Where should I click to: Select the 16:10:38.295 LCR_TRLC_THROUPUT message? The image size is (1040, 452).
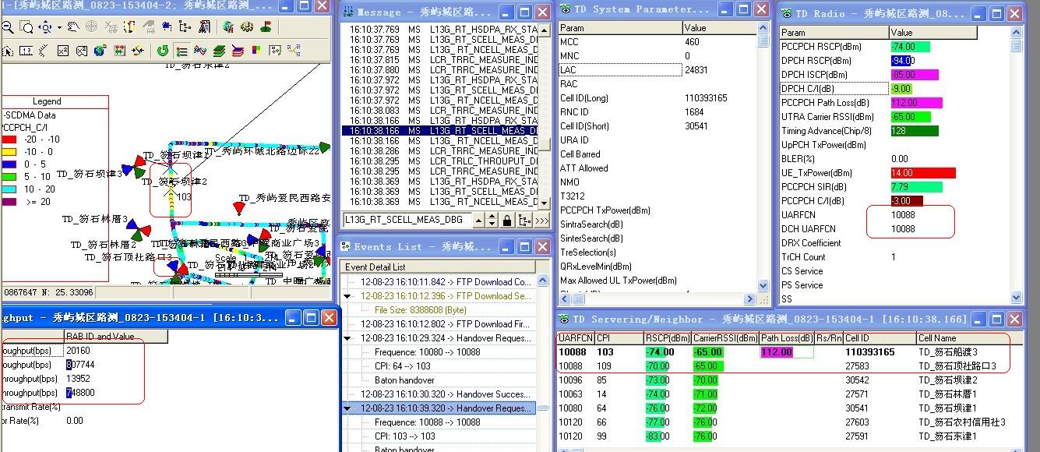pos(440,161)
